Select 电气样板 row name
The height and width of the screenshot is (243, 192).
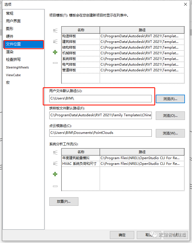tap(81, 65)
